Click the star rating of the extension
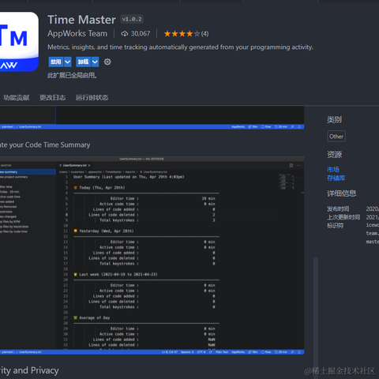Image resolution: width=379 pixels, height=379 pixels. click(182, 34)
